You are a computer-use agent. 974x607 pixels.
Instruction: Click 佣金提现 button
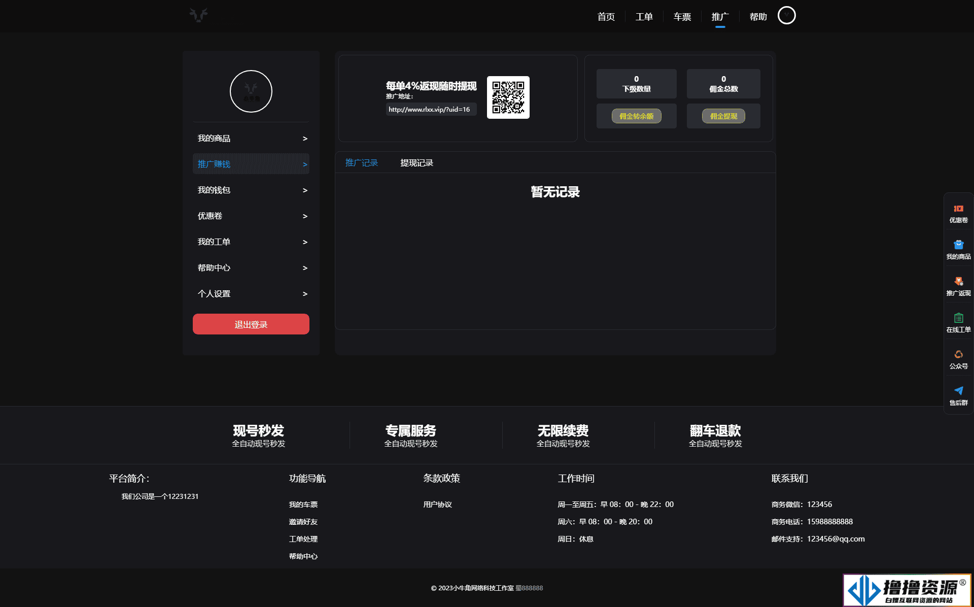[723, 115]
